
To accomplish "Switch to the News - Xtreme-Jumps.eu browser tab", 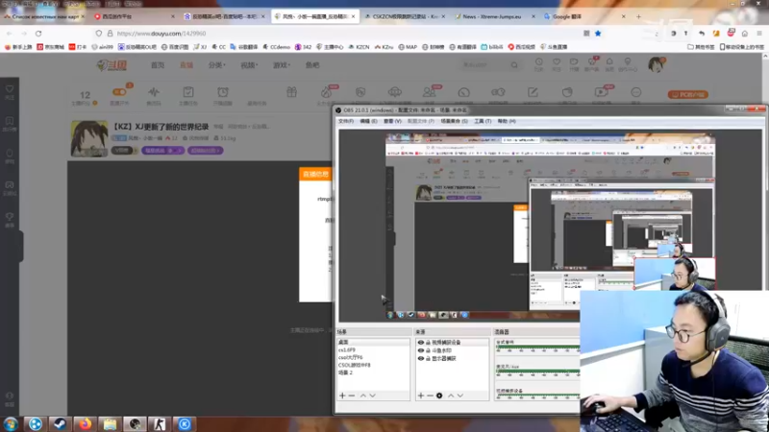I will (495, 16).
